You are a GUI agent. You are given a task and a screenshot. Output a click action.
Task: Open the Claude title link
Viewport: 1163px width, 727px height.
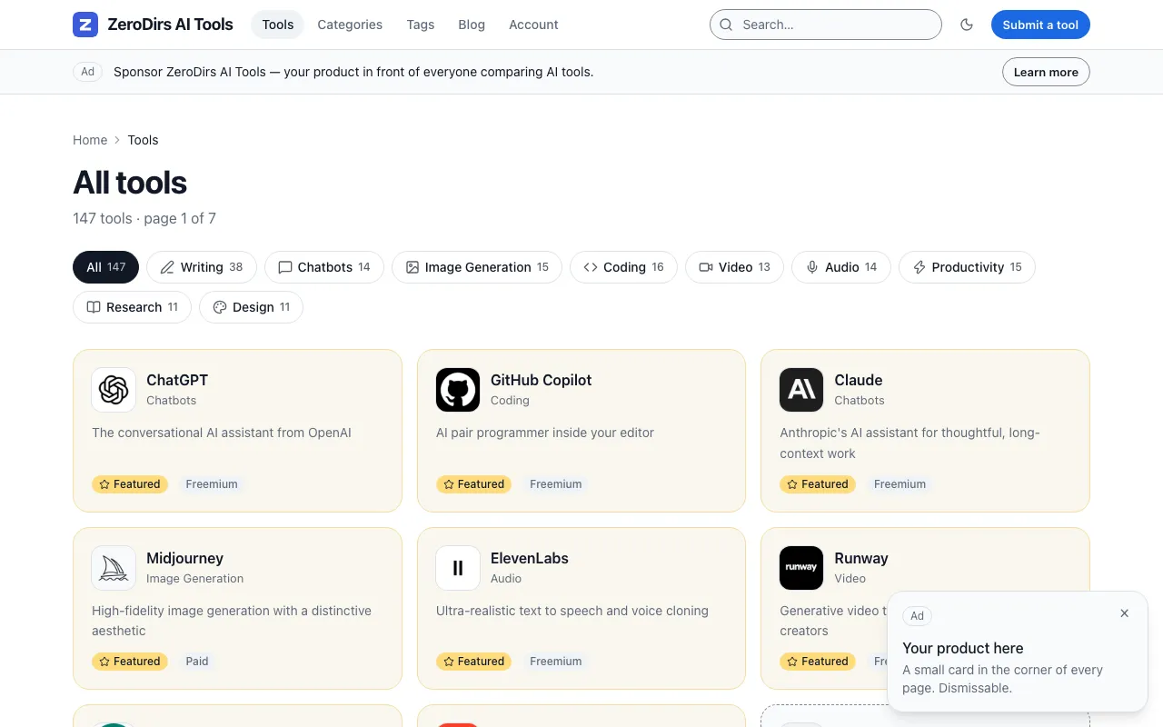[x=859, y=380]
